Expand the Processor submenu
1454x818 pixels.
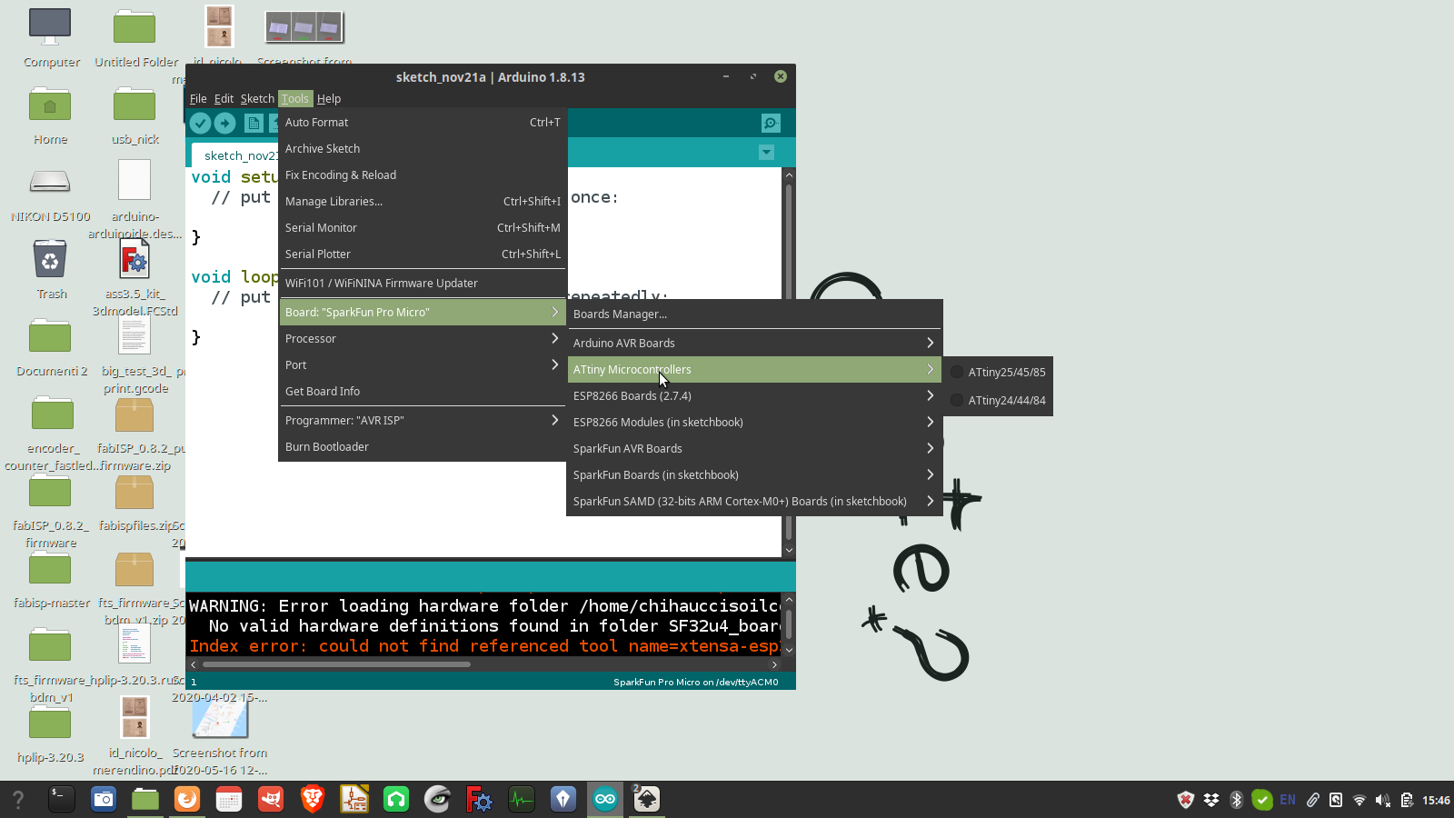point(423,338)
